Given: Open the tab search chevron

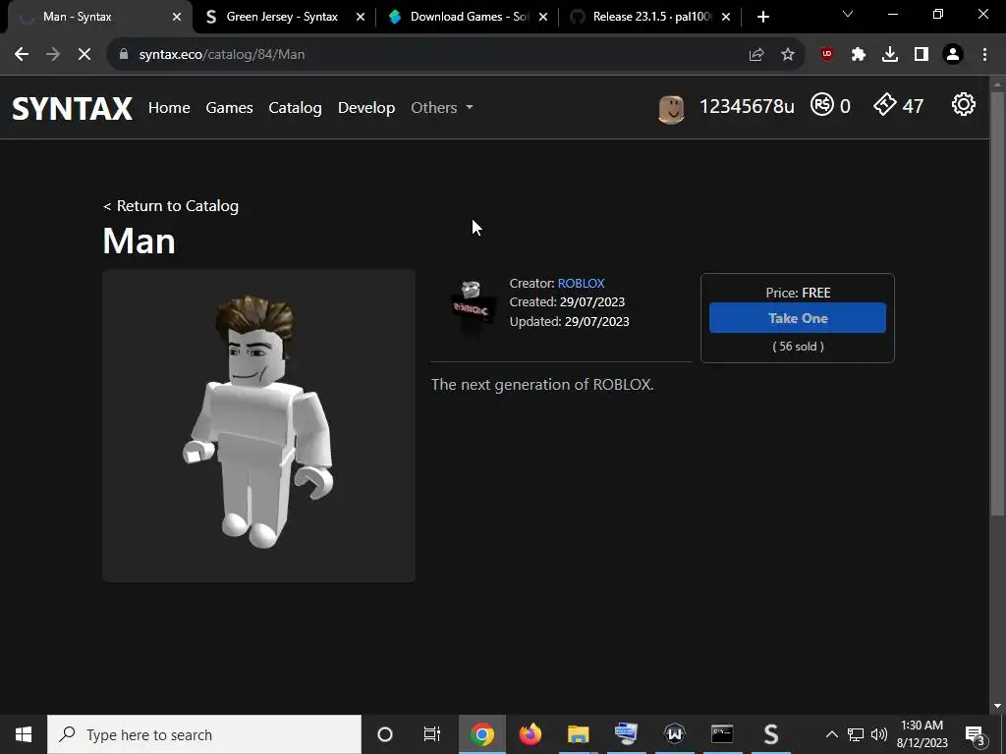Looking at the screenshot, I should [848, 14].
